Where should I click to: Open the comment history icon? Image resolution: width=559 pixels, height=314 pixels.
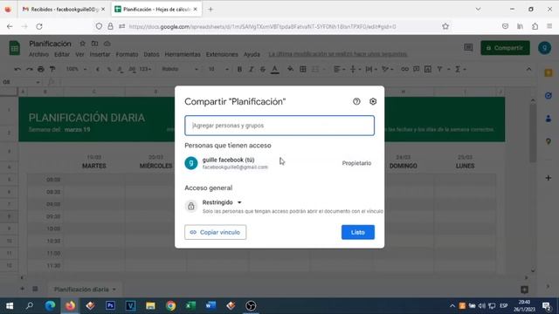468,48
